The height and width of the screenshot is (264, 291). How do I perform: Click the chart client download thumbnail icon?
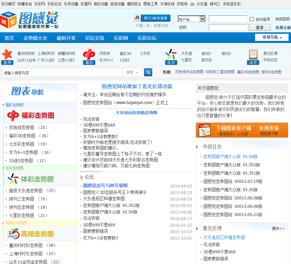(204, 130)
